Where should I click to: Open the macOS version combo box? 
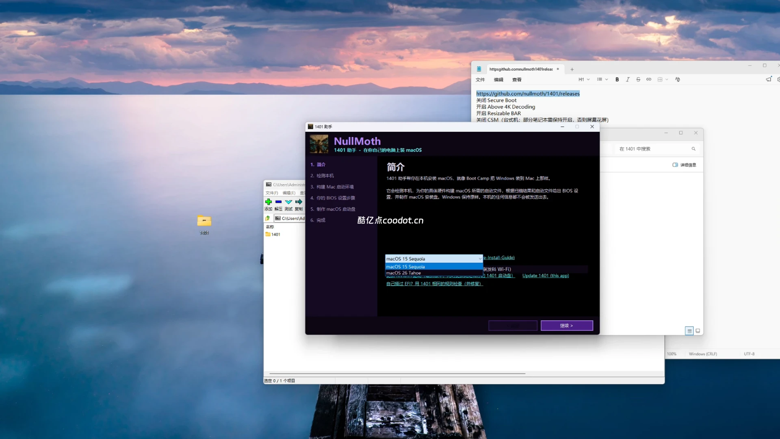[434, 259]
